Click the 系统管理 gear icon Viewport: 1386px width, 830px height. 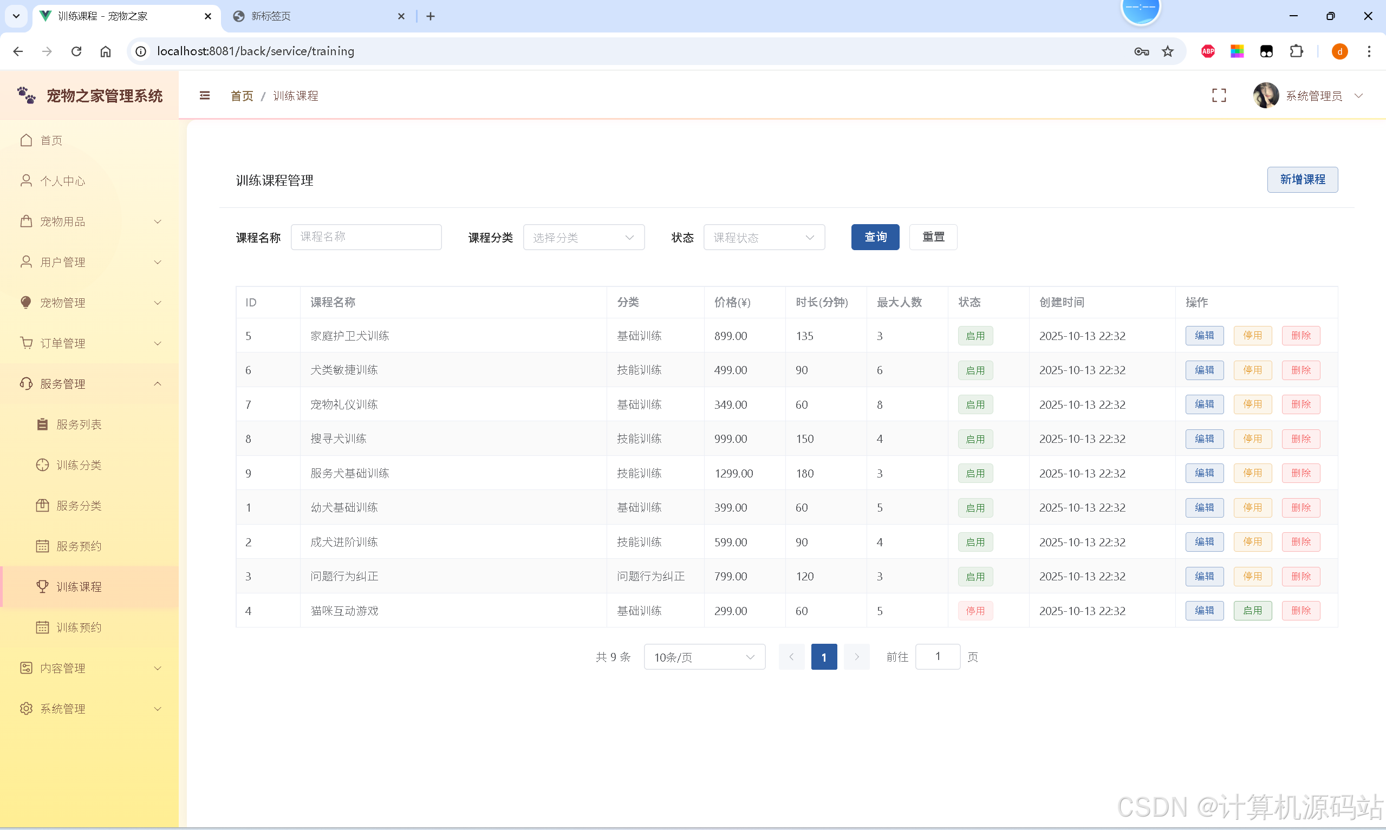(x=26, y=709)
